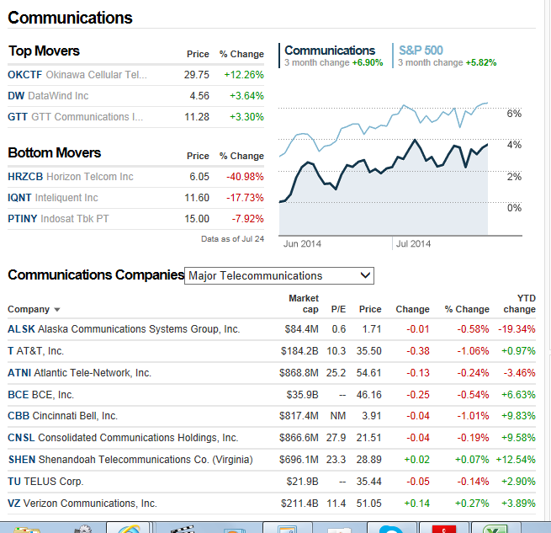Select Communications chart series label
551x533 pixels.
point(330,51)
